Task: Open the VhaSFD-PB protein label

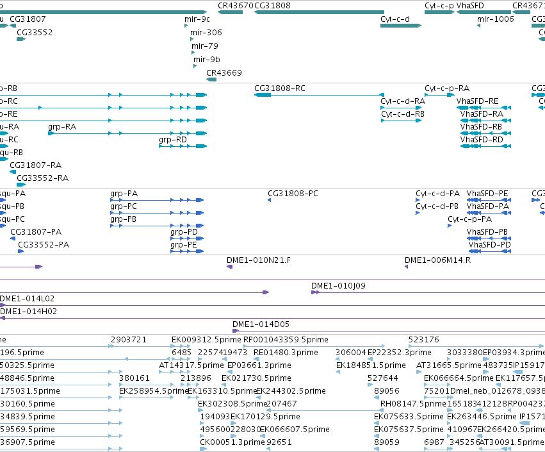Action: click(487, 232)
